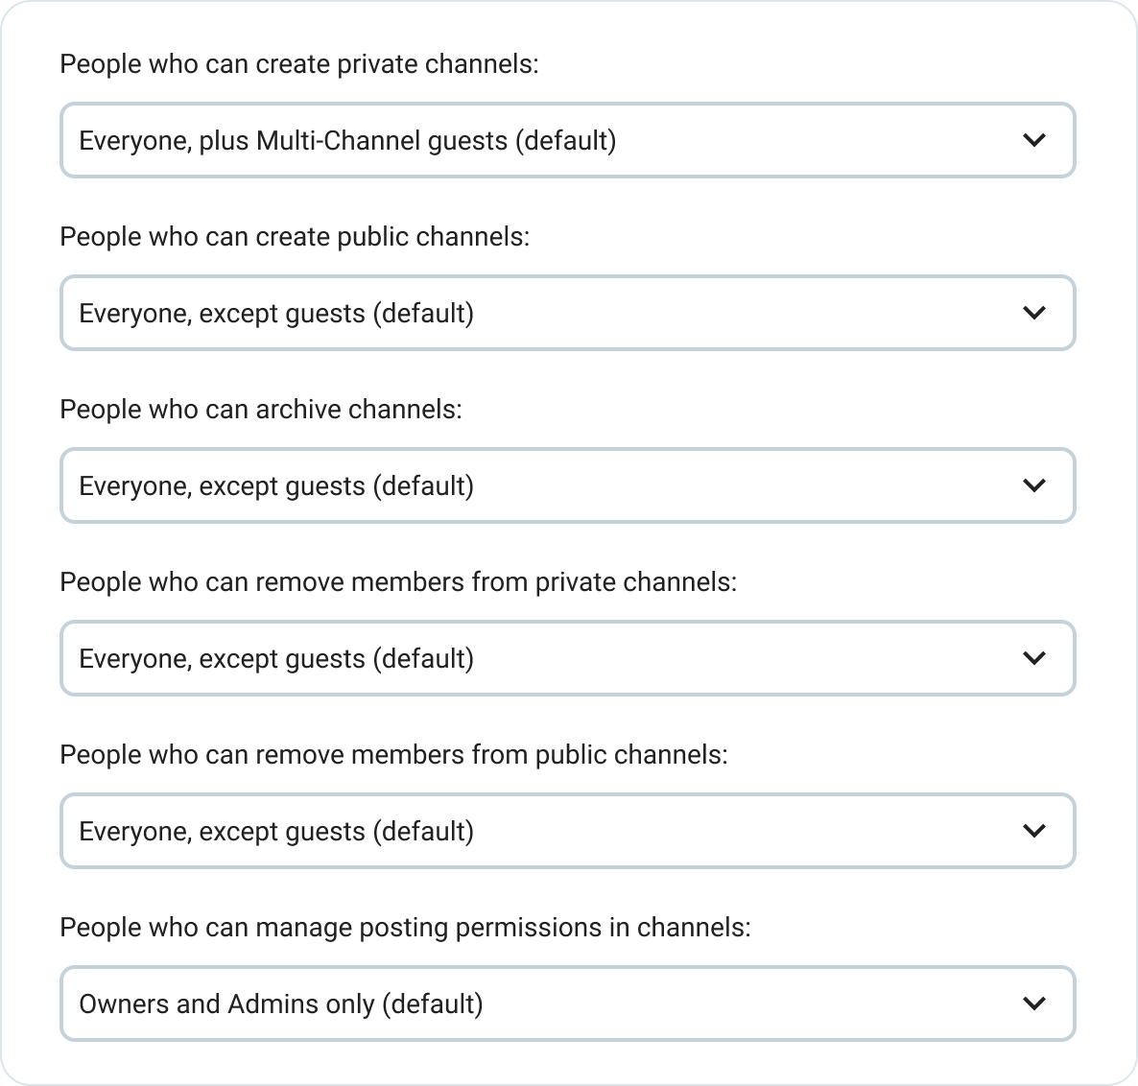The image size is (1138, 1086).
Task: Click the 'People who can create private channels' label
Action: tap(298, 64)
